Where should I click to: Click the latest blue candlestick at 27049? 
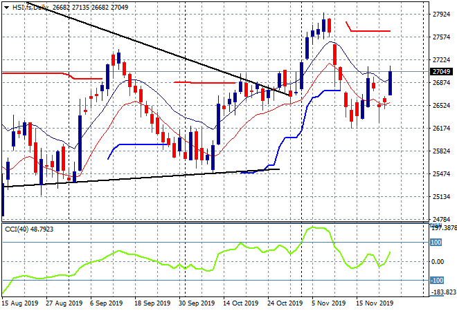(x=390, y=83)
